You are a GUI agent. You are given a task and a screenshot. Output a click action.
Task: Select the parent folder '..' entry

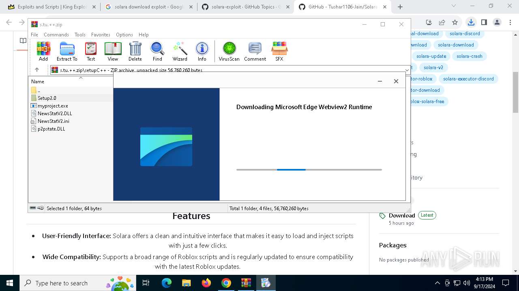(39, 91)
